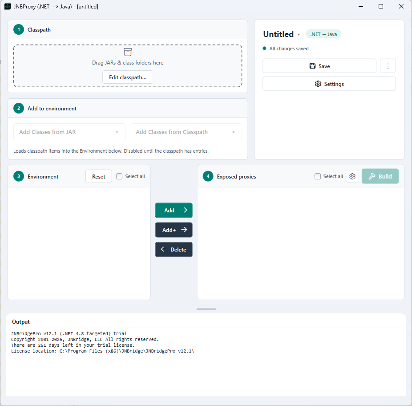Click the 'License location' output line
Viewport: 412px width, 406px height.
[x=102, y=351]
